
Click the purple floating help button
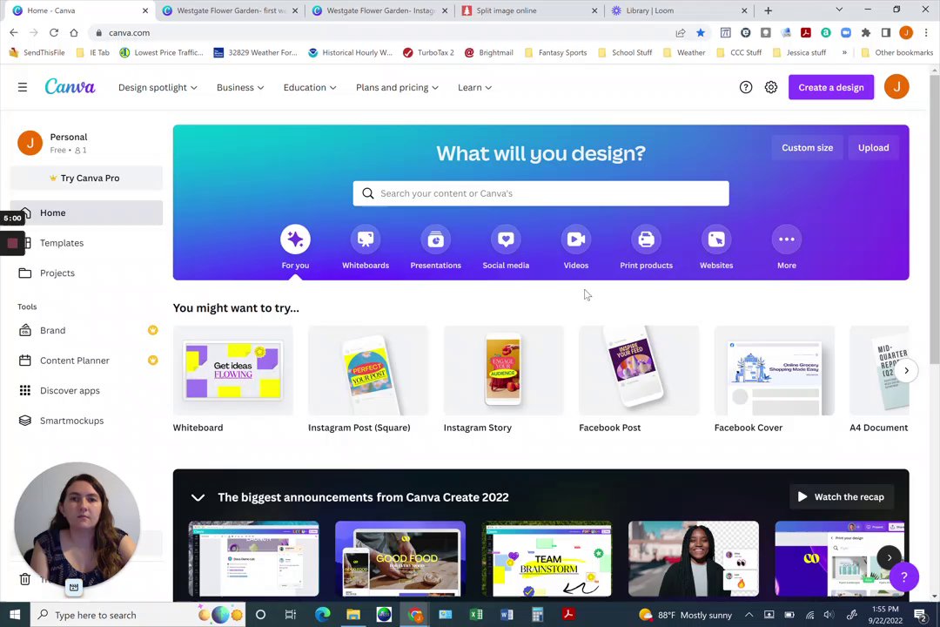point(904,577)
